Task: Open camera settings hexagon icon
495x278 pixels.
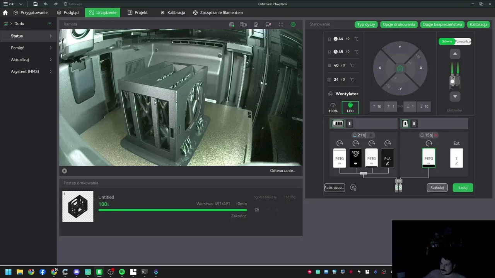Action: coord(293,24)
